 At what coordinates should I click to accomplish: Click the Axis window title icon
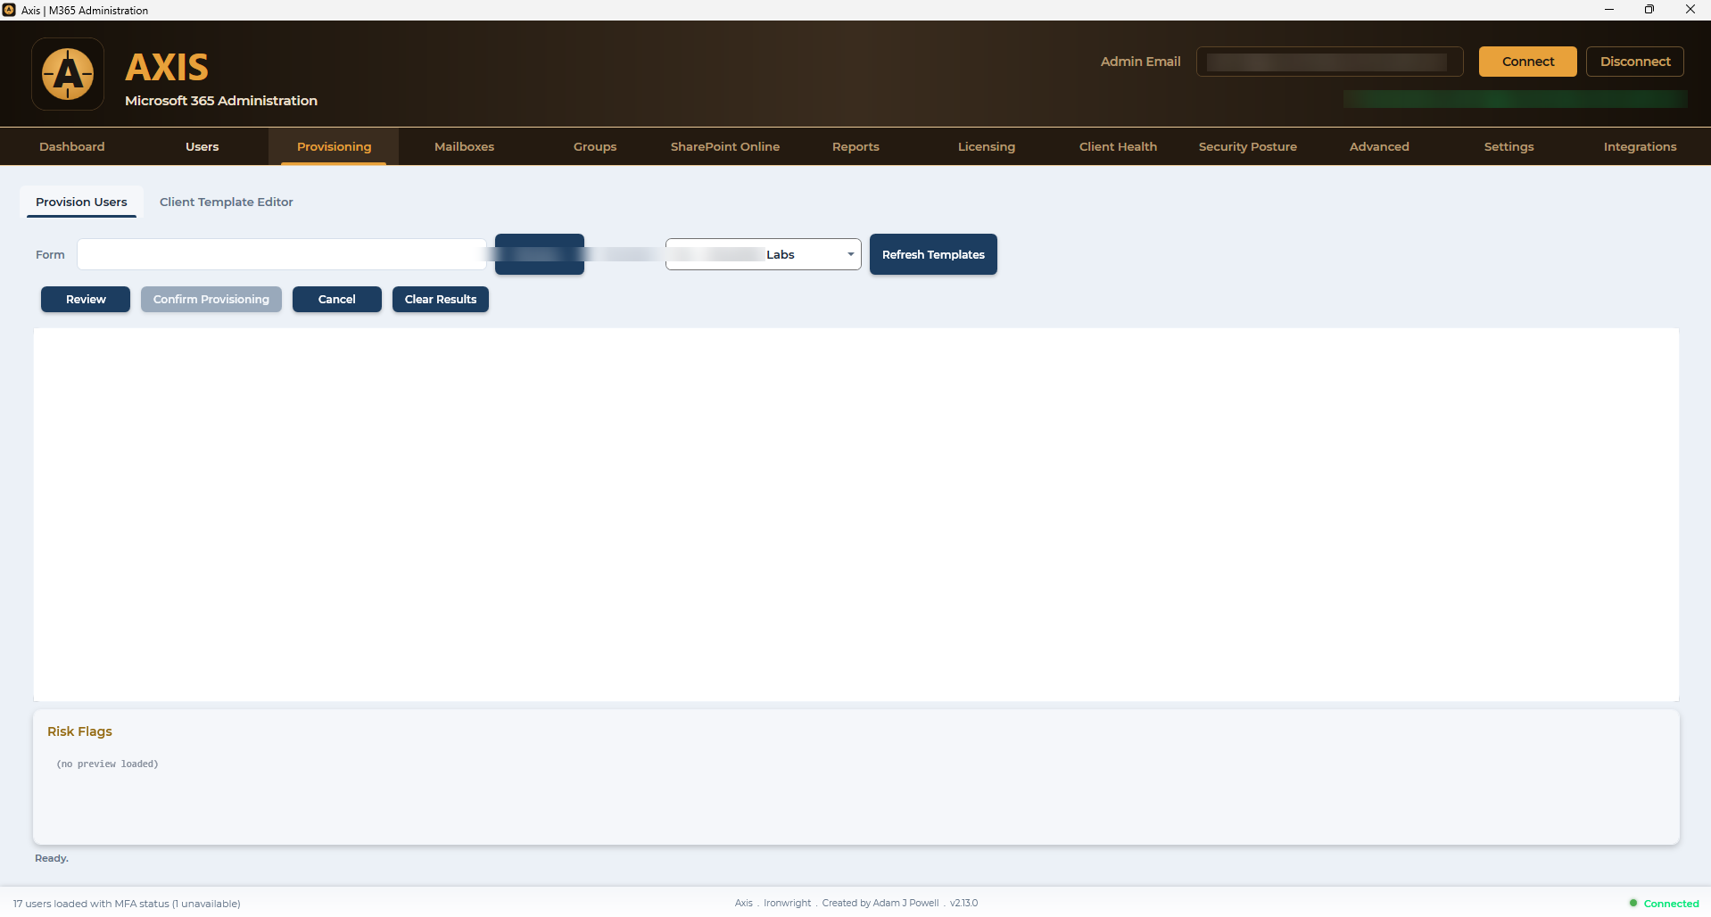click(x=9, y=10)
